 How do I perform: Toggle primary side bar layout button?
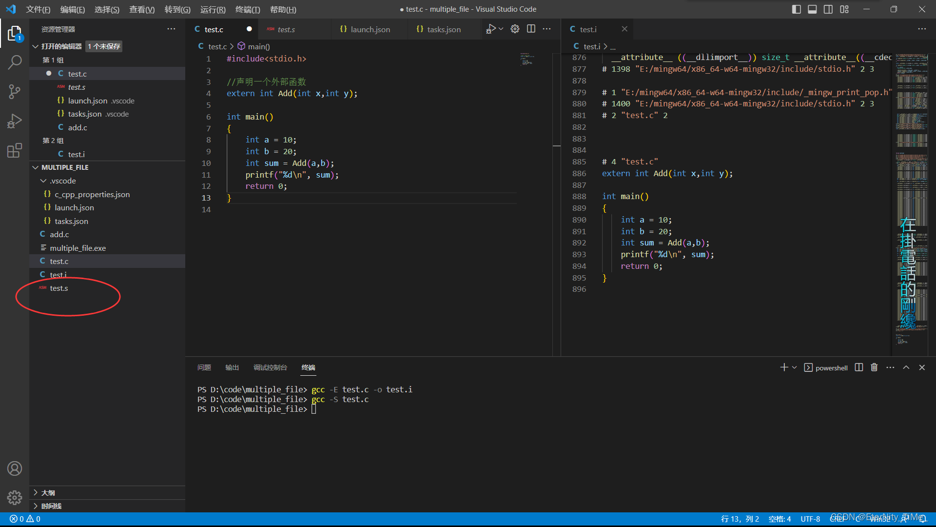point(796,9)
